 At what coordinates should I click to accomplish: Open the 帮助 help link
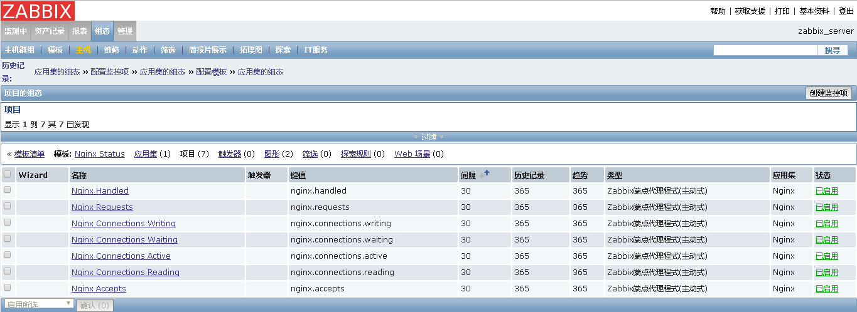click(718, 11)
